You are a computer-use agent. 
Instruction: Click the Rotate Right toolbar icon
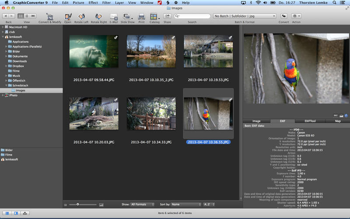click(98, 16)
